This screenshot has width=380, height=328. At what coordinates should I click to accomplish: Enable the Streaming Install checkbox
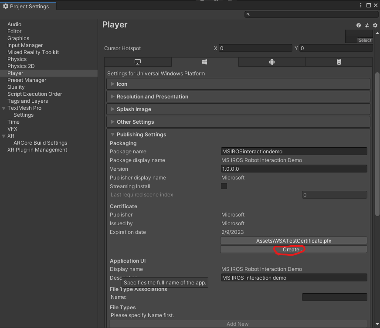(224, 186)
